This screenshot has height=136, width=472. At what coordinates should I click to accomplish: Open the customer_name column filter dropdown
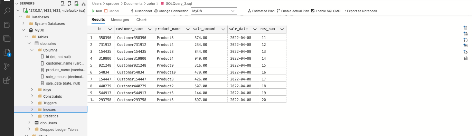pos(150,29)
